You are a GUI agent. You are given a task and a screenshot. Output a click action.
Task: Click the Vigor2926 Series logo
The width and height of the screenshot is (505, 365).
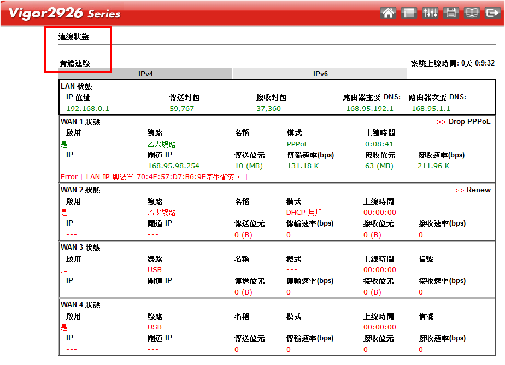(64, 14)
